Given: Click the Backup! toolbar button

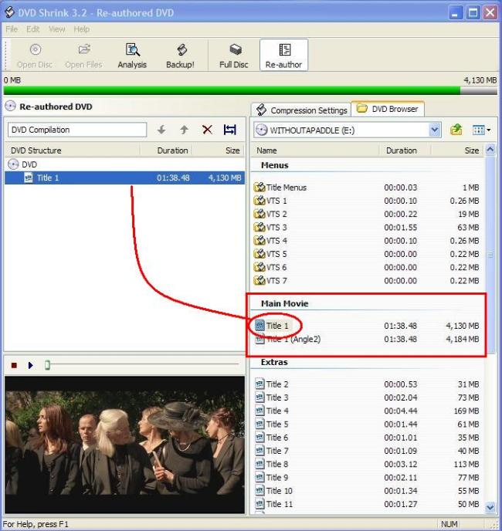Looking at the screenshot, I should click(180, 56).
